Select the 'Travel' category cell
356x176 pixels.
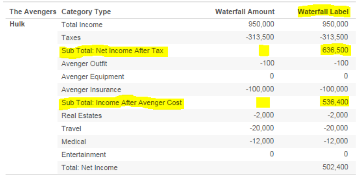71,129
